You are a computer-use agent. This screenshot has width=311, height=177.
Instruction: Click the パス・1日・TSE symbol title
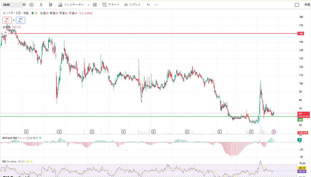coord(18,13)
